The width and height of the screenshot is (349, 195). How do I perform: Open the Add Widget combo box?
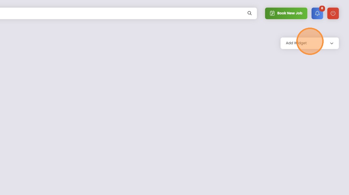point(310,43)
